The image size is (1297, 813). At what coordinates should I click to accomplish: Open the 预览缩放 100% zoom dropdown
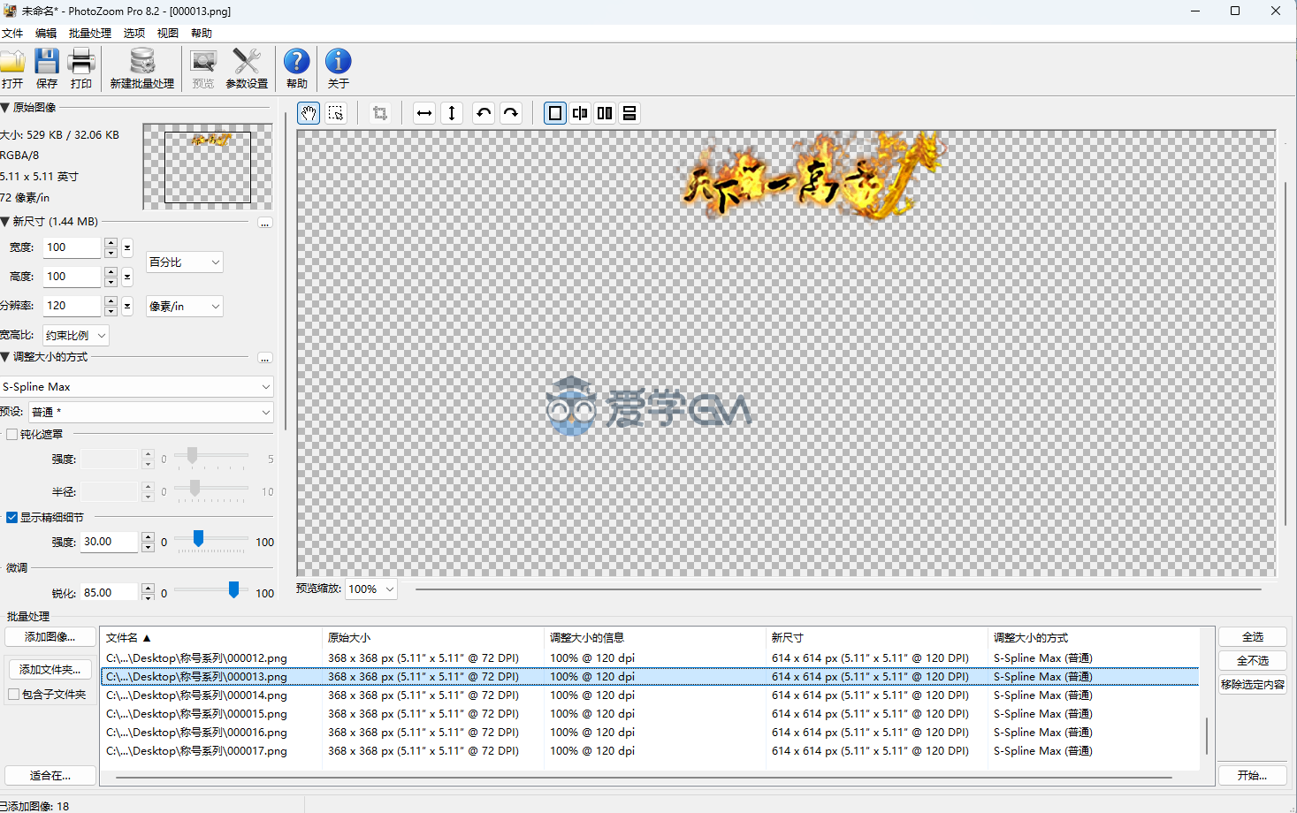(370, 589)
